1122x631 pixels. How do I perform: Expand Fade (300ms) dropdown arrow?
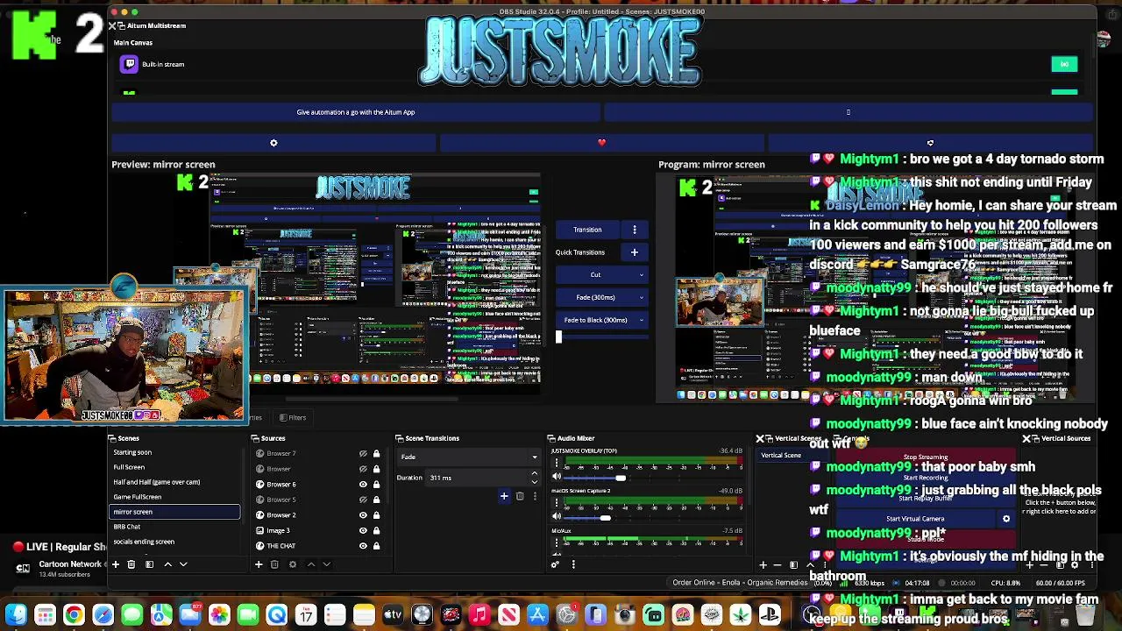click(641, 298)
